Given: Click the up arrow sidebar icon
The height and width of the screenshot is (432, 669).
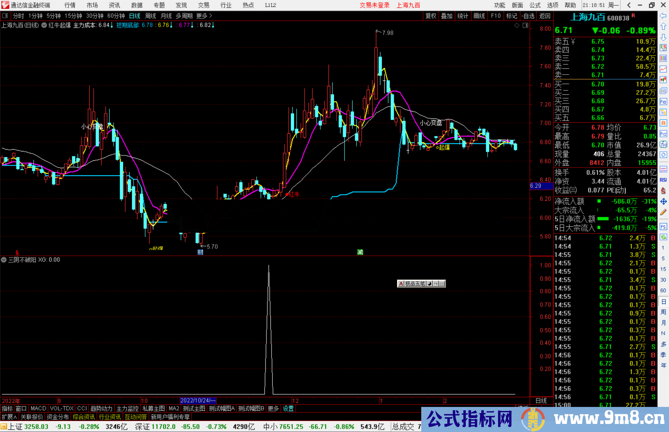Looking at the screenshot, I should point(663,27).
